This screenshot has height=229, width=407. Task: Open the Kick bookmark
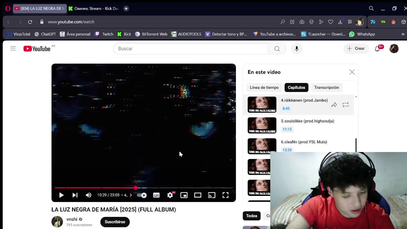coord(124,34)
